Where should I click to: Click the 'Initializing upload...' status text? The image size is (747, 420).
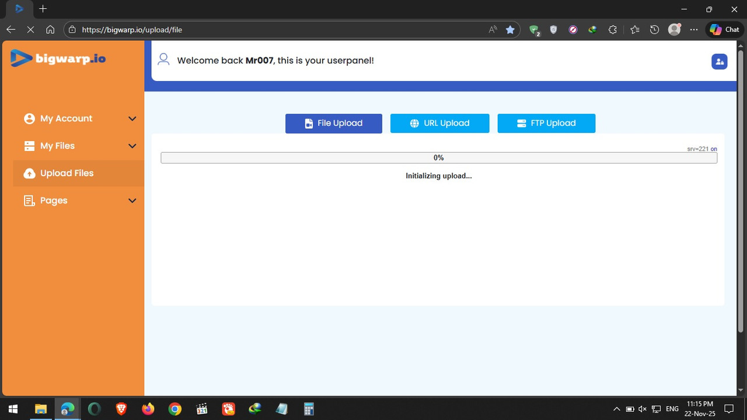[x=439, y=176]
